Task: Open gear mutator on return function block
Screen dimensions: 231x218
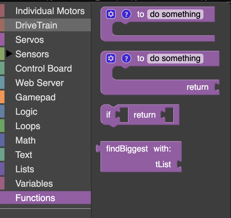Action: pyautogui.click(x=111, y=58)
